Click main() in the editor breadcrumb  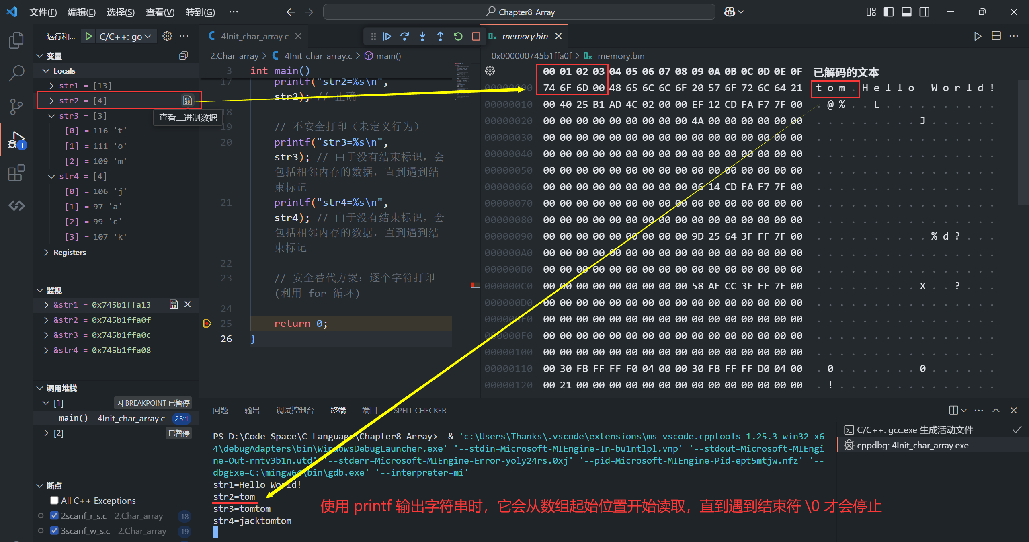tap(388, 56)
